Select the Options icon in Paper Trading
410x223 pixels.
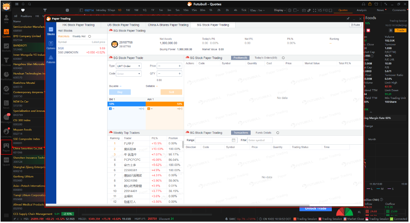[51, 45]
